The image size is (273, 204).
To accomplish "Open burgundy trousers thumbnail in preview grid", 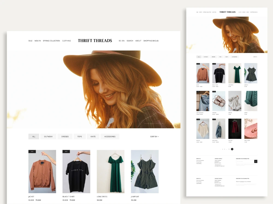I will click(235, 129).
